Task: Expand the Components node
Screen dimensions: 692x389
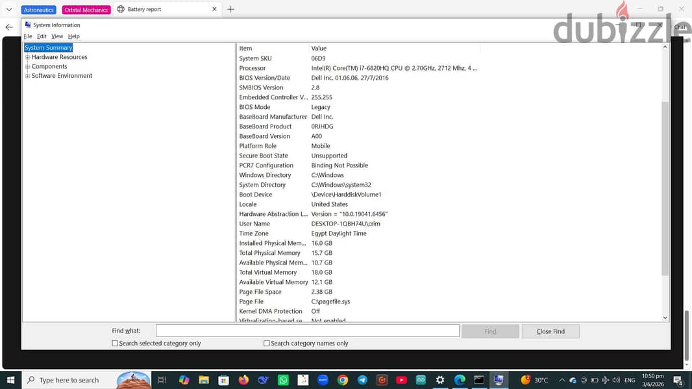Action: point(27,67)
